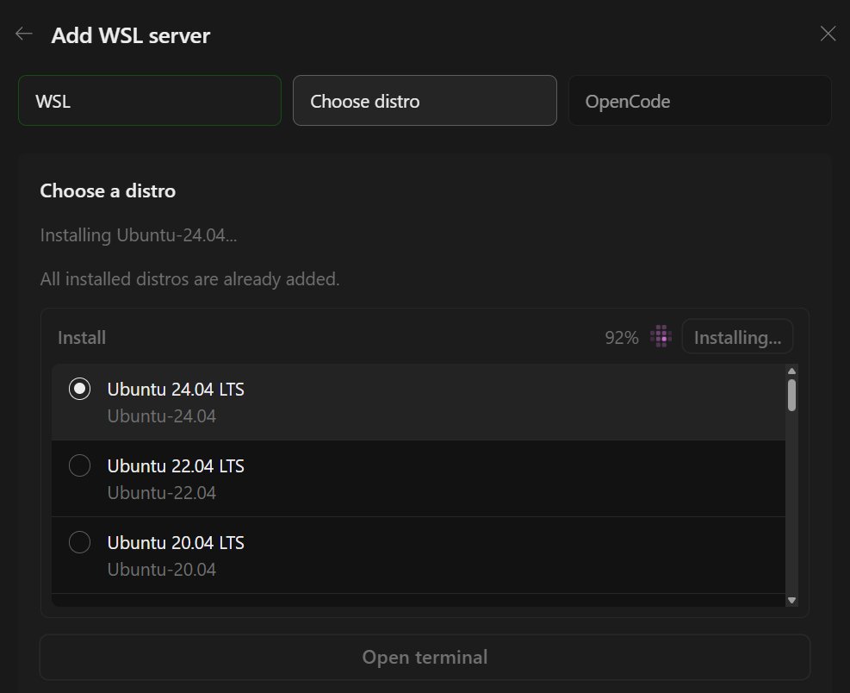Click the Ubuntu-22.04 subtitle text

(x=162, y=493)
